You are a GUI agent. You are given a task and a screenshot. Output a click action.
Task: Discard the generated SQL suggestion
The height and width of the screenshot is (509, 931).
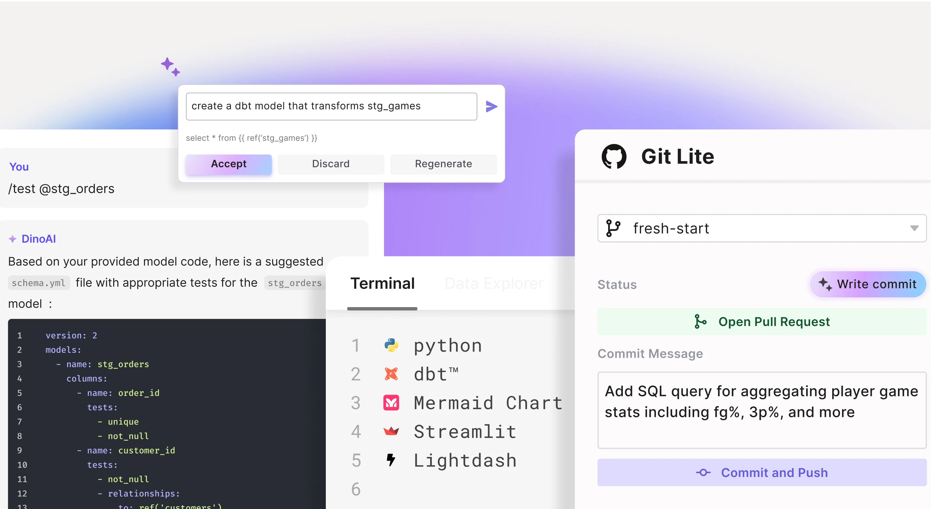coord(331,164)
